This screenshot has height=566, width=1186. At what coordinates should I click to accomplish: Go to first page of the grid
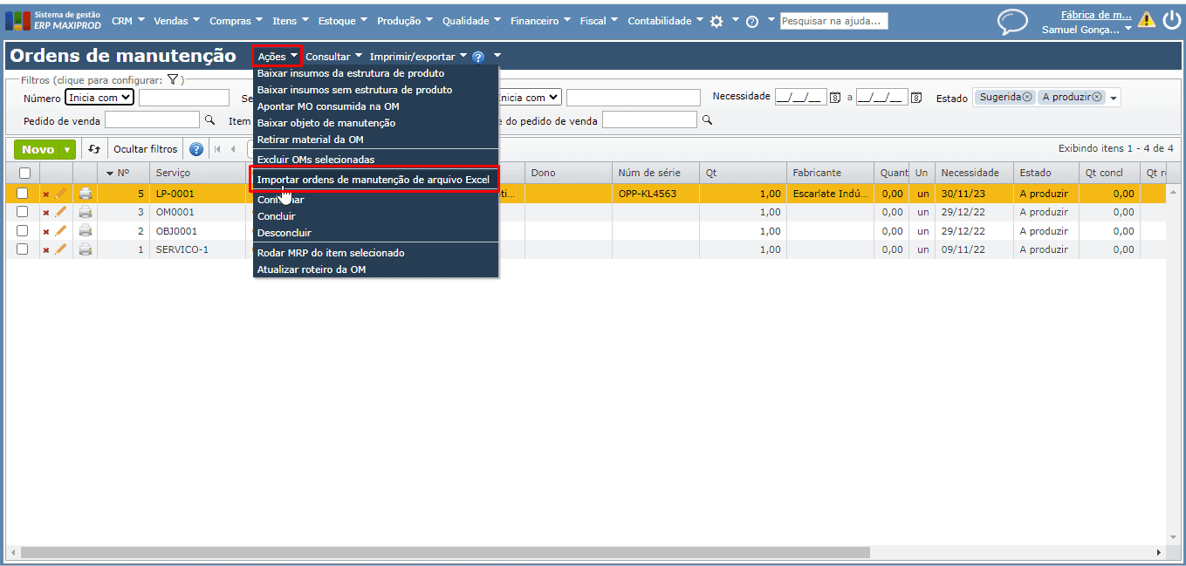coord(217,149)
